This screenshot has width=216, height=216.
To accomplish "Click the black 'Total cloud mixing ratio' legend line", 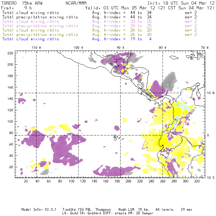I will pos(31,13).
